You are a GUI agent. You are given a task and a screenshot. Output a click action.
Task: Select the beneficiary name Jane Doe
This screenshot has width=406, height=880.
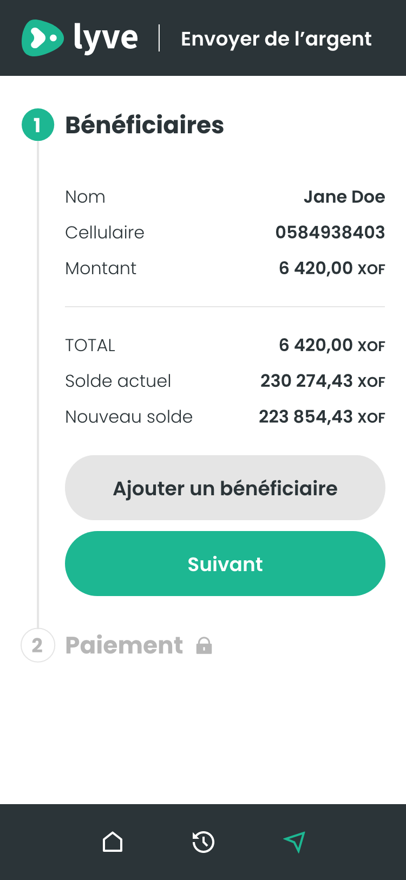tap(344, 197)
